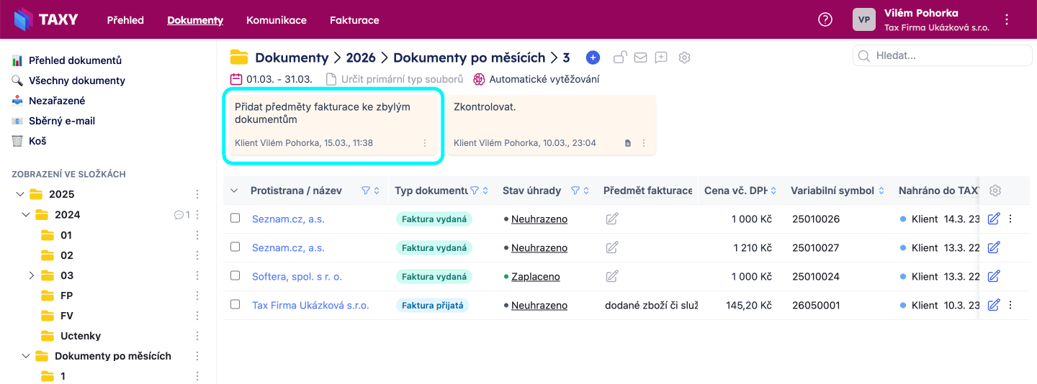This screenshot has width=1037, height=384.
Task: Filter the Protistrana / název column
Action: [365, 191]
